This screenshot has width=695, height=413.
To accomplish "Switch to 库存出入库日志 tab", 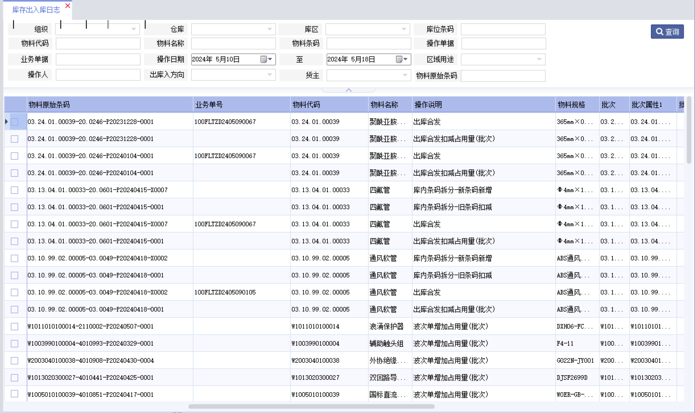I will [x=36, y=10].
